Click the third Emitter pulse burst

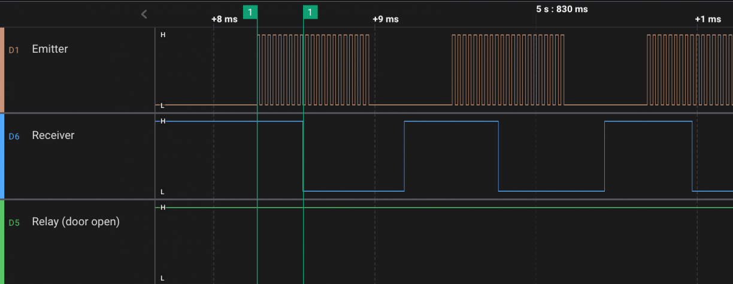coord(689,70)
